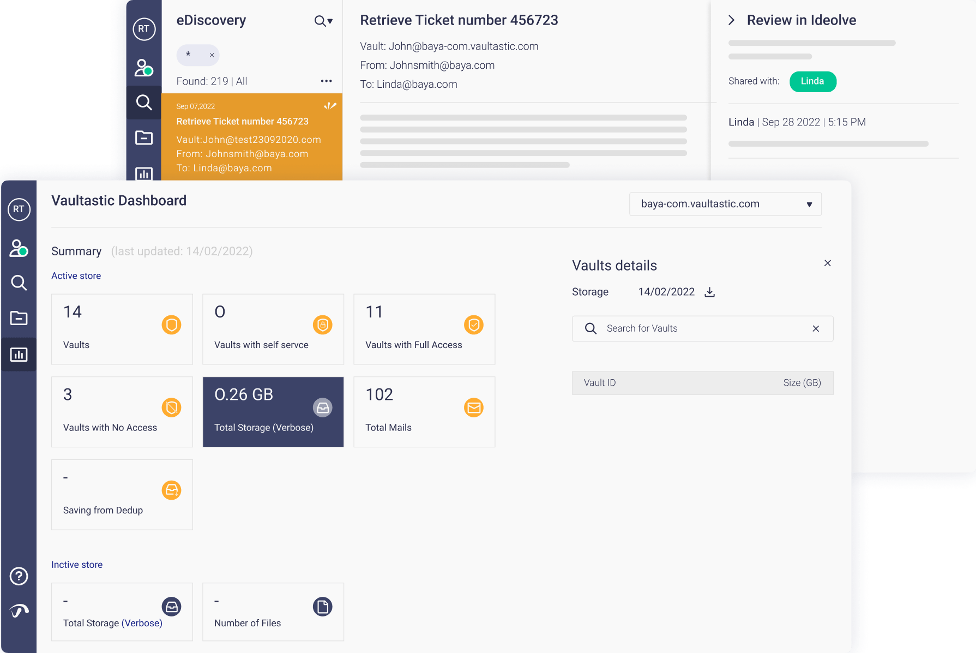Clear the Search for Vaults field
The height and width of the screenshot is (653, 976).
pos(816,328)
